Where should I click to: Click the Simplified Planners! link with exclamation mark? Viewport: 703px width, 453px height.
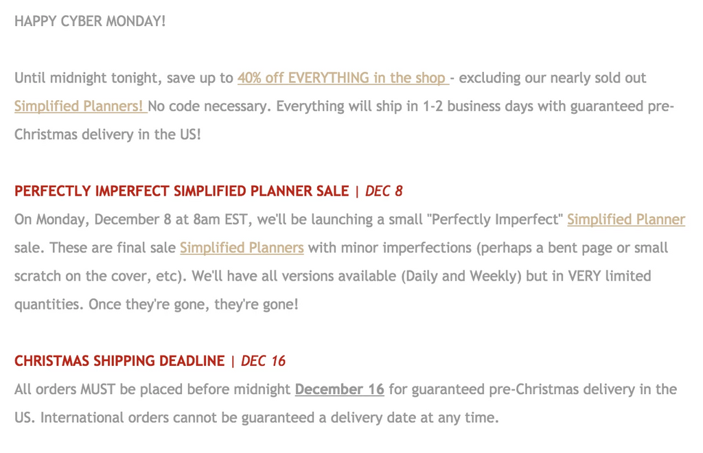(80, 106)
